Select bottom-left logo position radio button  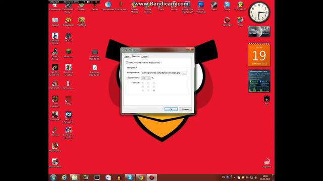pyautogui.click(x=143, y=90)
